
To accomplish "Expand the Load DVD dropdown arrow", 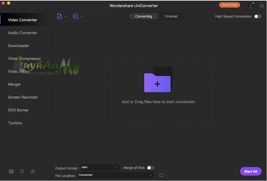I will pos(82,17).
